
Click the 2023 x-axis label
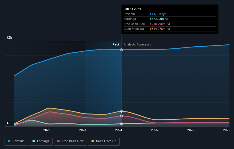[x=83, y=130]
